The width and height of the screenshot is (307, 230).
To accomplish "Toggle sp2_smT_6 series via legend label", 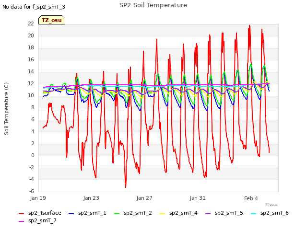I will tap(274, 213).
